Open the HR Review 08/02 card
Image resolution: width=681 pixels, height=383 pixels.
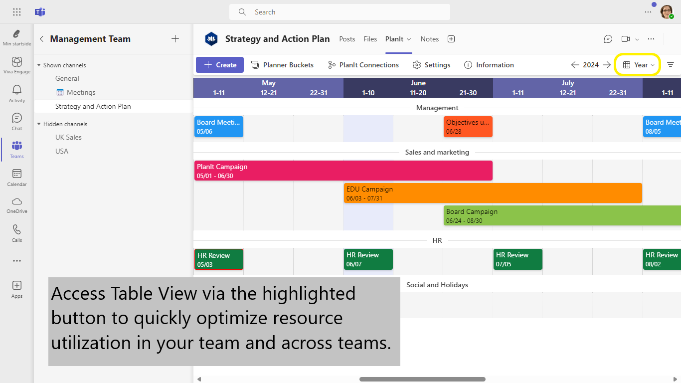pyautogui.click(x=662, y=259)
